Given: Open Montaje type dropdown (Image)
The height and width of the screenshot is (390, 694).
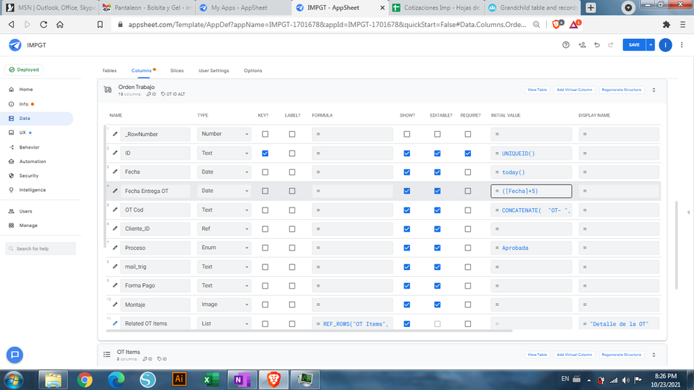Looking at the screenshot, I should coord(224,304).
